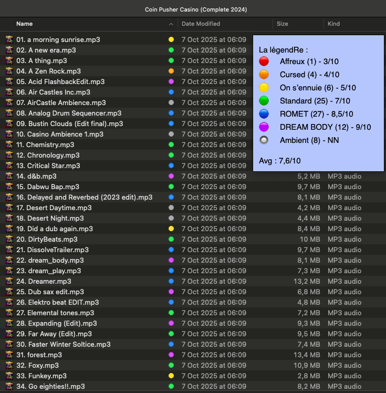Click the icon for 07. AirCastle Ambience.mp3
The width and height of the screenshot is (386, 393).
tap(9, 103)
